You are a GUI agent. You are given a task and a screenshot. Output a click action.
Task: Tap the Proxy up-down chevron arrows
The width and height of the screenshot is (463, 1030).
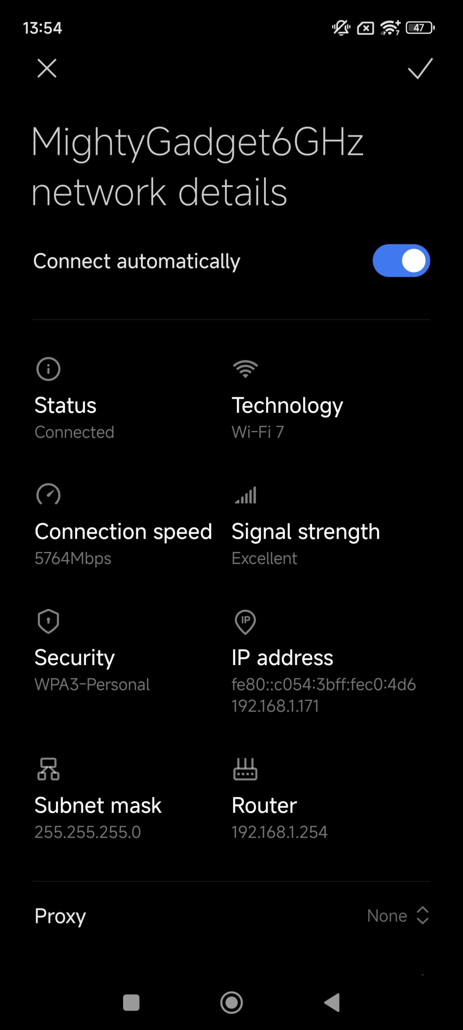[422, 916]
